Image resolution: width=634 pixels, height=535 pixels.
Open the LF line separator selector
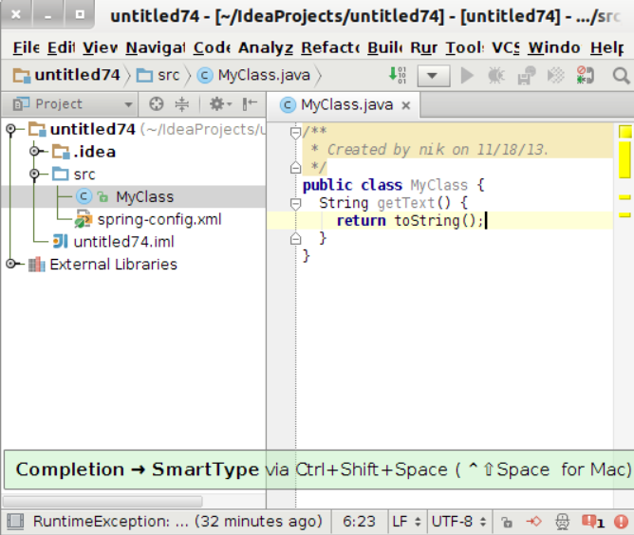(x=407, y=522)
